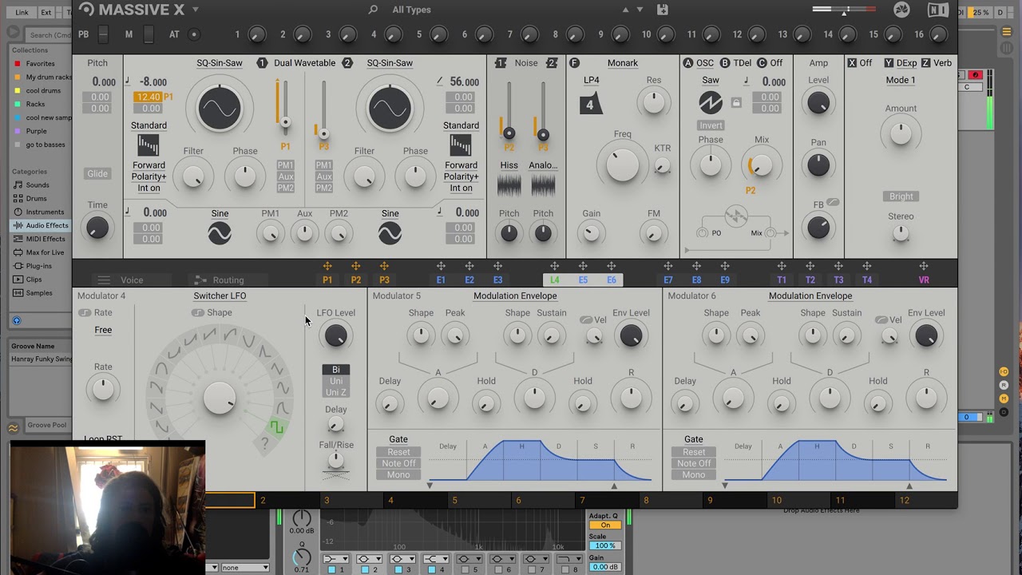The width and height of the screenshot is (1022, 575).
Task: Click the drag handle icon above P1
Action: [327, 267]
